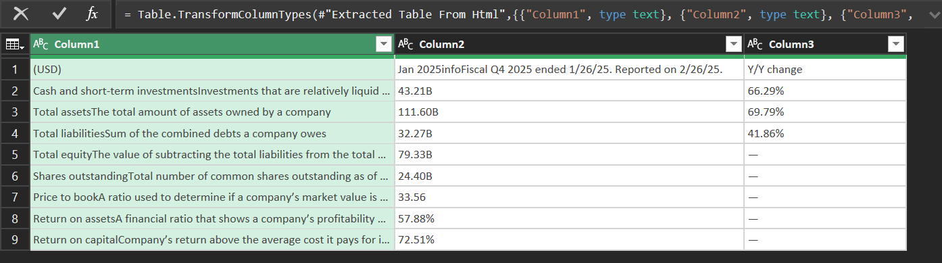
Task: Click the 57.88% value cell
Action: pyautogui.click(x=569, y=218)
